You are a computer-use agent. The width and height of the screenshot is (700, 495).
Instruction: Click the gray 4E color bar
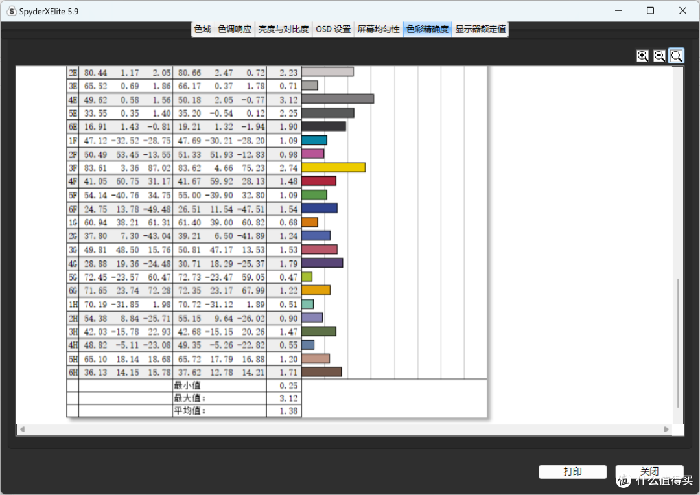pyautogui.click(x=338, y=98)
